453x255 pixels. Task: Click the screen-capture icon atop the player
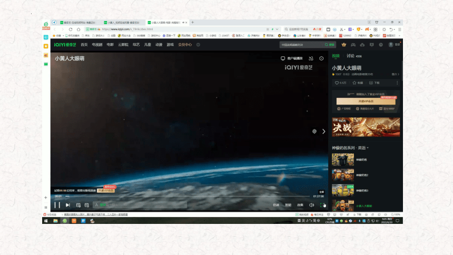click(311, 58)
